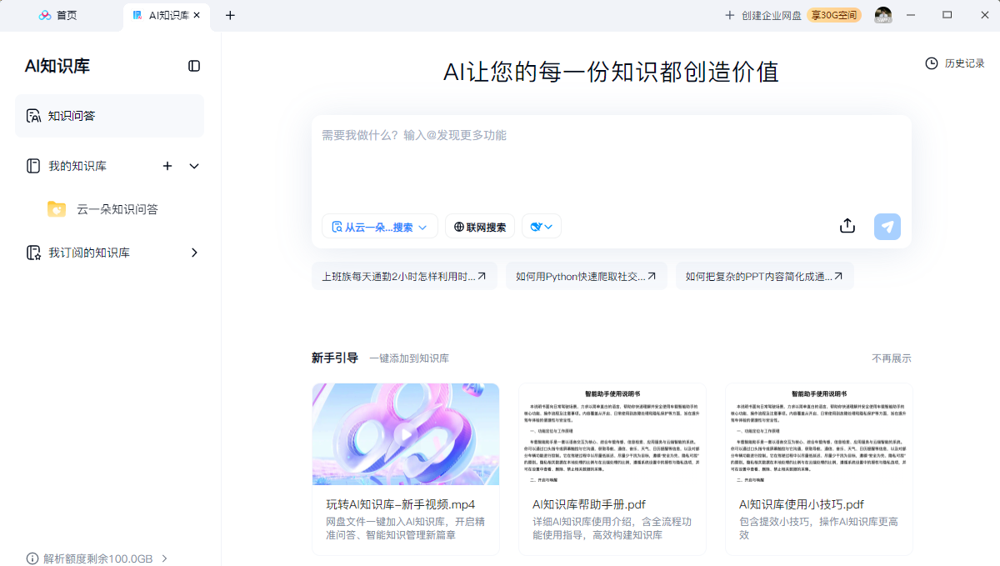The height and width of the screenshot is (566, 1000).
Task: Open the AI知识库使用小技巧.pdf thumbnail
Action: pos(819,434)
